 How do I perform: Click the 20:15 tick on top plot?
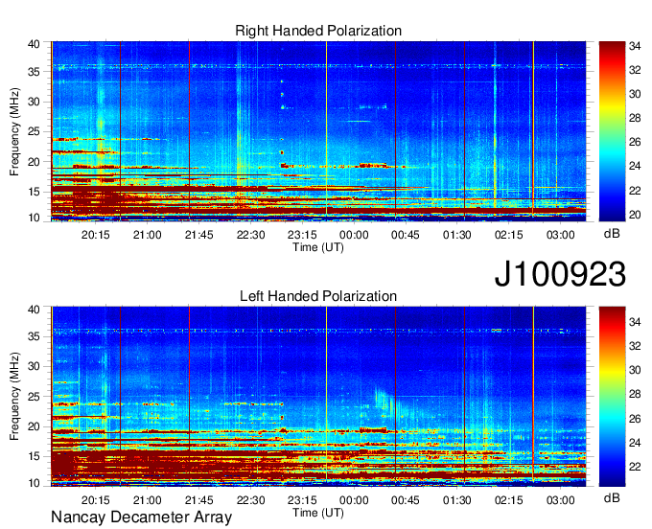tap(95, 235)
